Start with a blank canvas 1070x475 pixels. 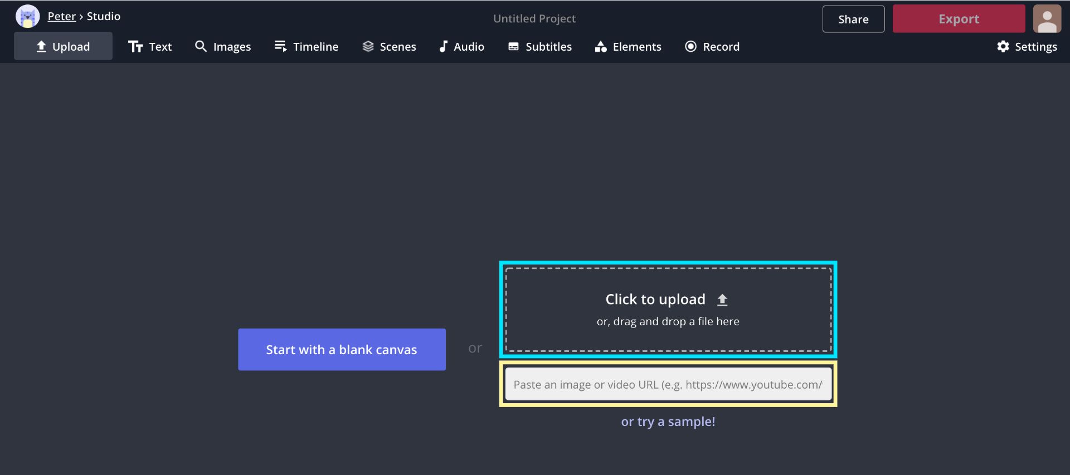coord(342,350)
